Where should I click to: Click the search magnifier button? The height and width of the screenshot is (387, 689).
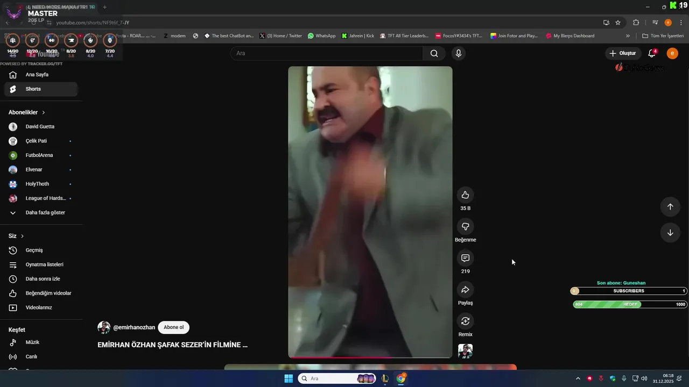tap(434, 53)
